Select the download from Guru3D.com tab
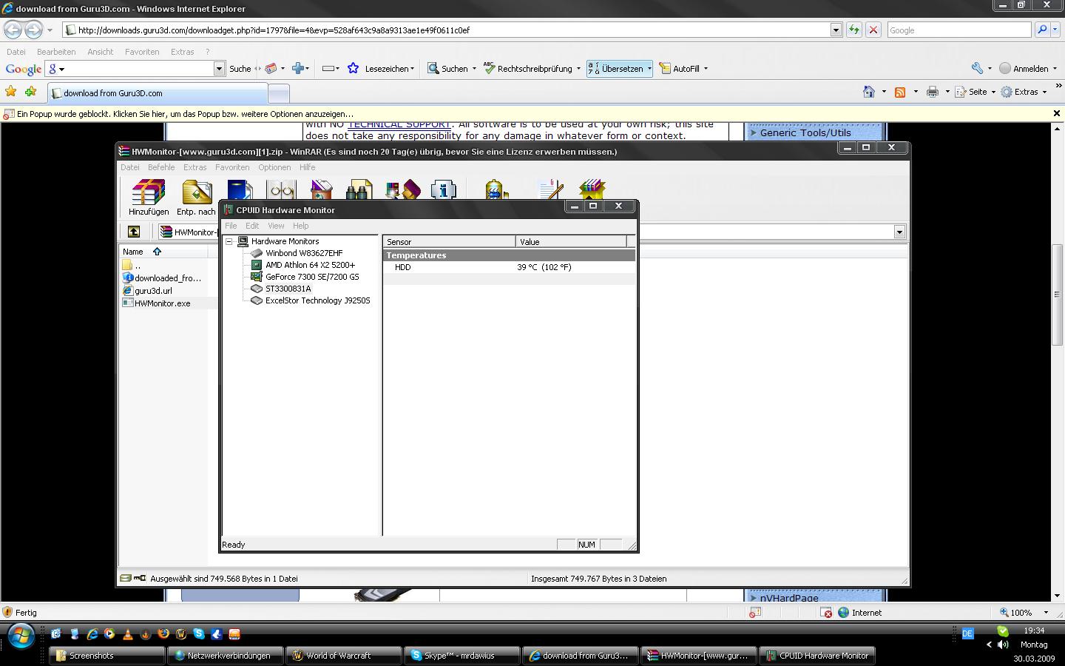 click(158, 93)
